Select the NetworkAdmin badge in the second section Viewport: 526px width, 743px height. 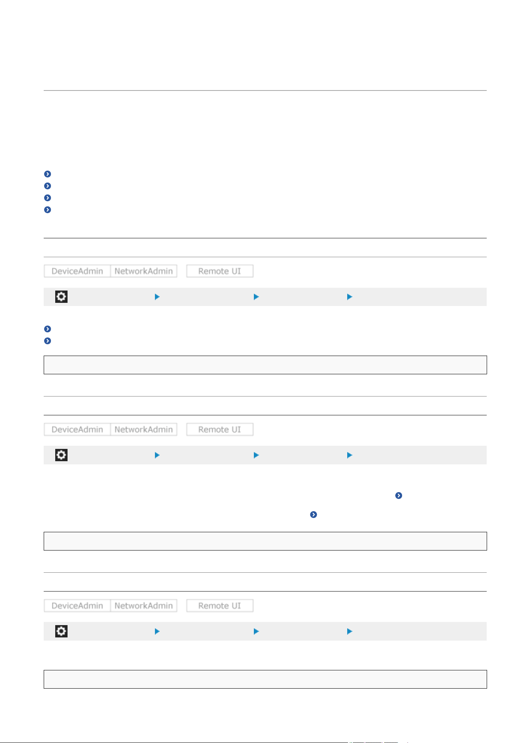pos(144,429)
